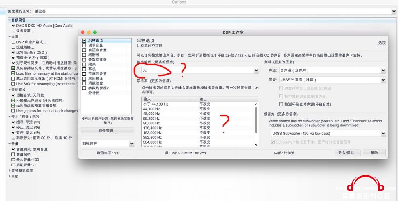Enable 音量保护 checkbox

tap(13, 154)
